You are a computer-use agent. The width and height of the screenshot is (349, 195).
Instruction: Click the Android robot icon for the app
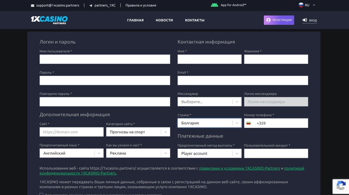pyautogui.click(x=214, y=4)
